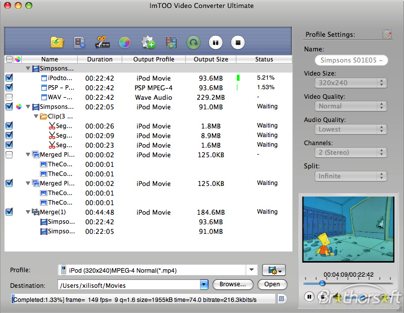The height and width of the screenshot is (313, 404).
Task: Click the Simpsons video preview image
Action: click(348, 229)
